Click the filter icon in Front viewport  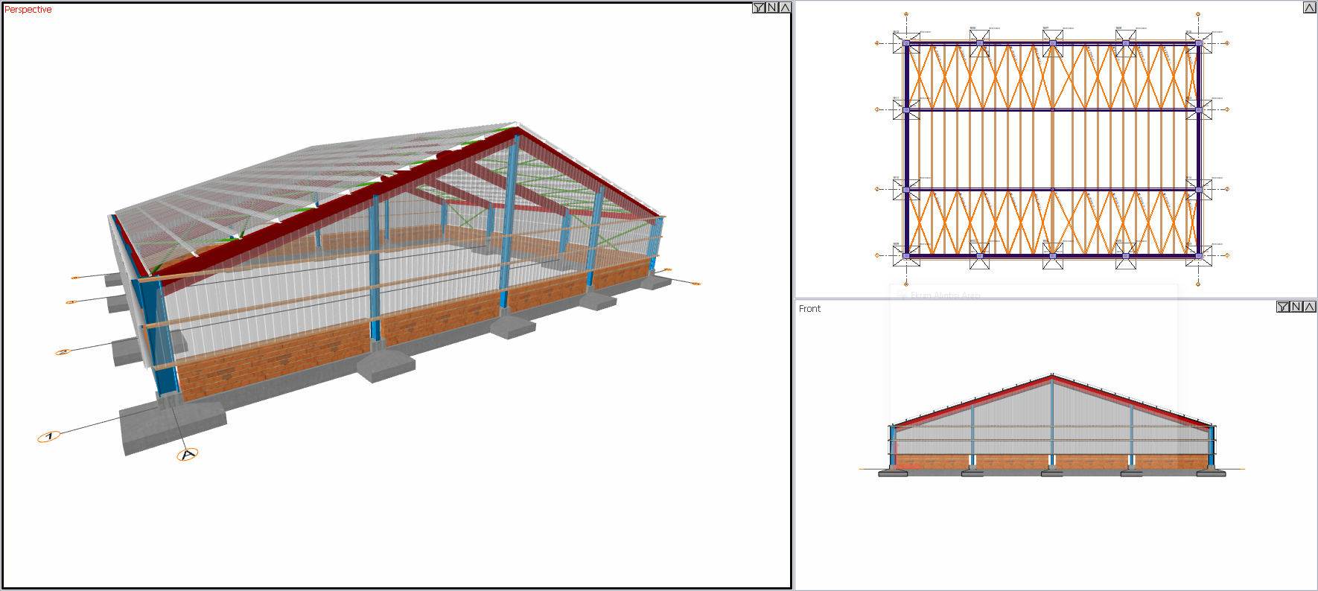[1282, 307]
